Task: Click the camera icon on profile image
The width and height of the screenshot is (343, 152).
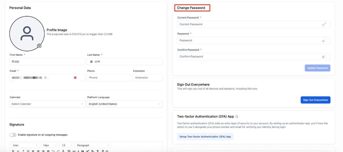Action: point(39,46)
